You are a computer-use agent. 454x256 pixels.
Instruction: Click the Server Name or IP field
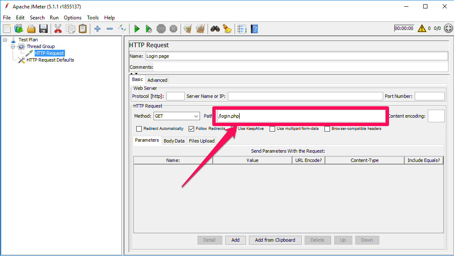point(305,96)
